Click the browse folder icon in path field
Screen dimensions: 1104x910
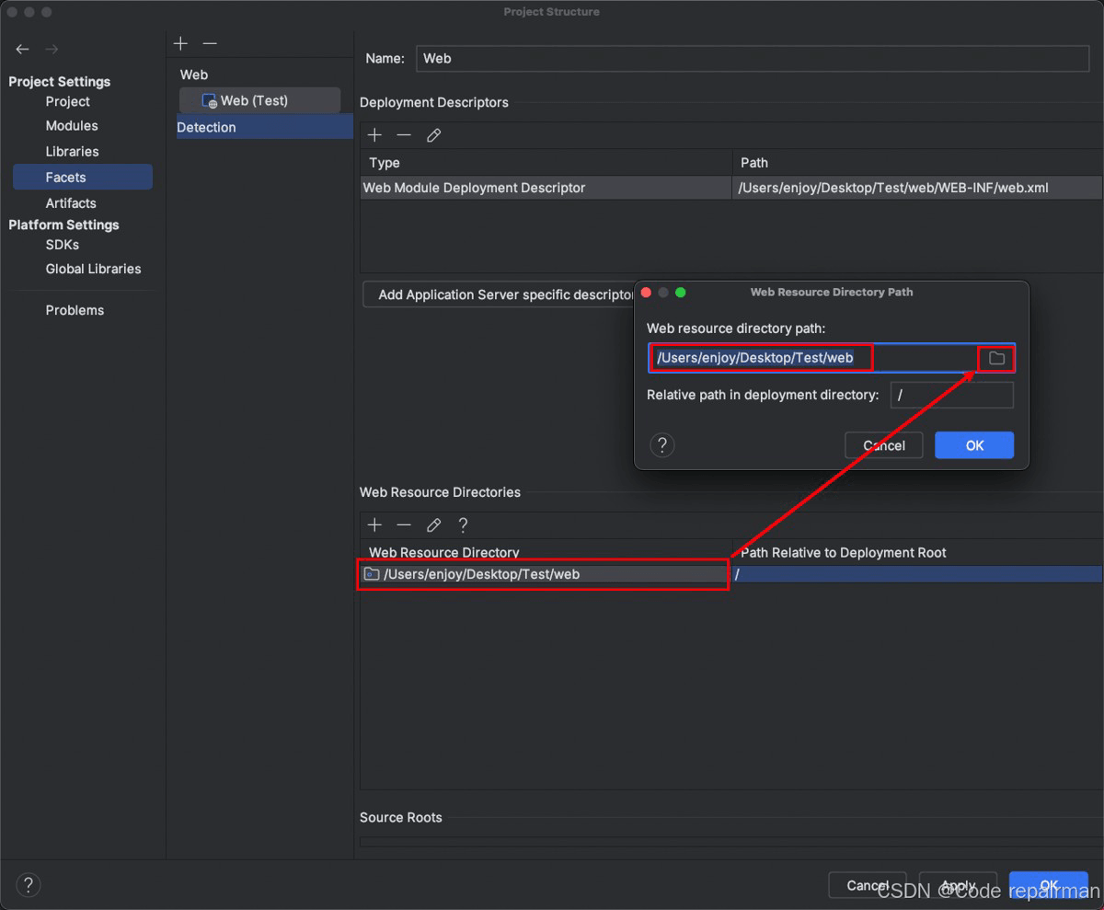click(996, 358)
